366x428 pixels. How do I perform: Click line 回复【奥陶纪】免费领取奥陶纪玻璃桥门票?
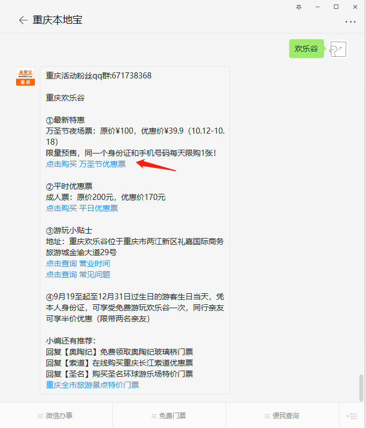119,352
